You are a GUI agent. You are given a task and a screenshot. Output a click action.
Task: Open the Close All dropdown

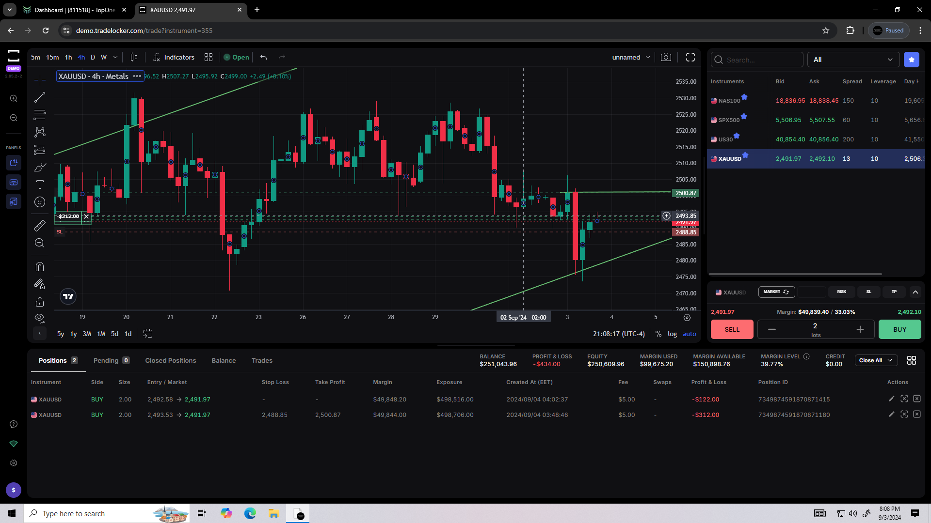[876, 360]
